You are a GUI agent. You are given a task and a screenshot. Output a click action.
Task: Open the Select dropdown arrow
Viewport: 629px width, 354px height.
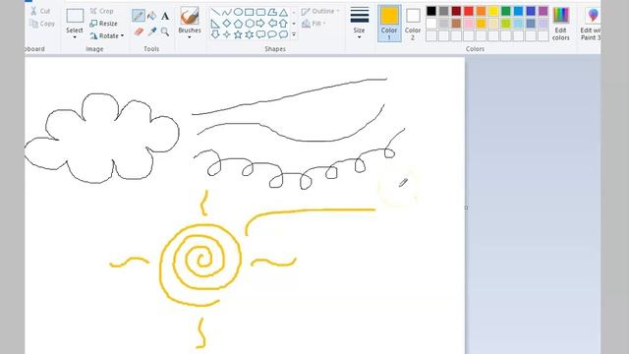[75, 37]
